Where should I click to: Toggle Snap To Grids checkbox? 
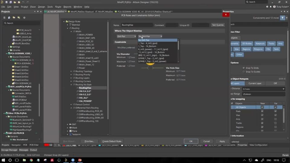coord(243,68)
